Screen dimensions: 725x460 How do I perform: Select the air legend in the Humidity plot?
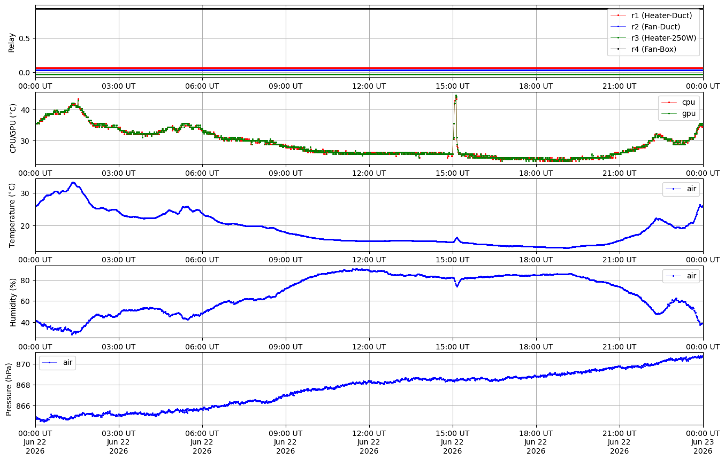click(x=681, y=276)
